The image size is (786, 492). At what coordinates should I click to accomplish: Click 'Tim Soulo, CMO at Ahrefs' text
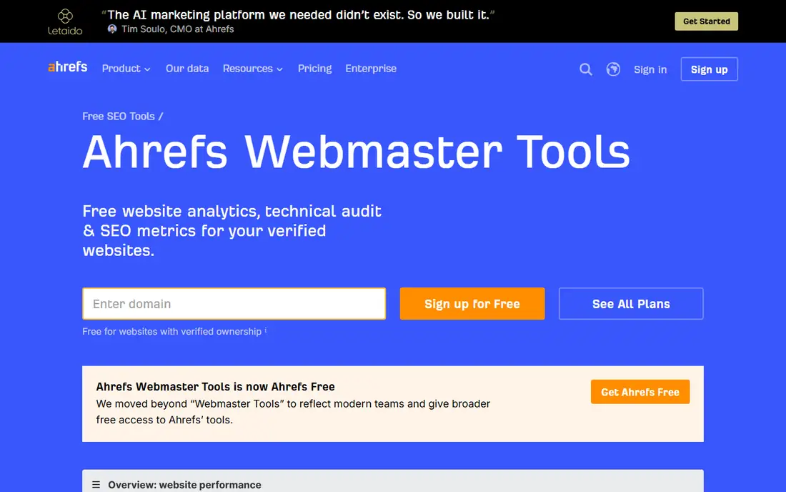[x=177, y=29]
